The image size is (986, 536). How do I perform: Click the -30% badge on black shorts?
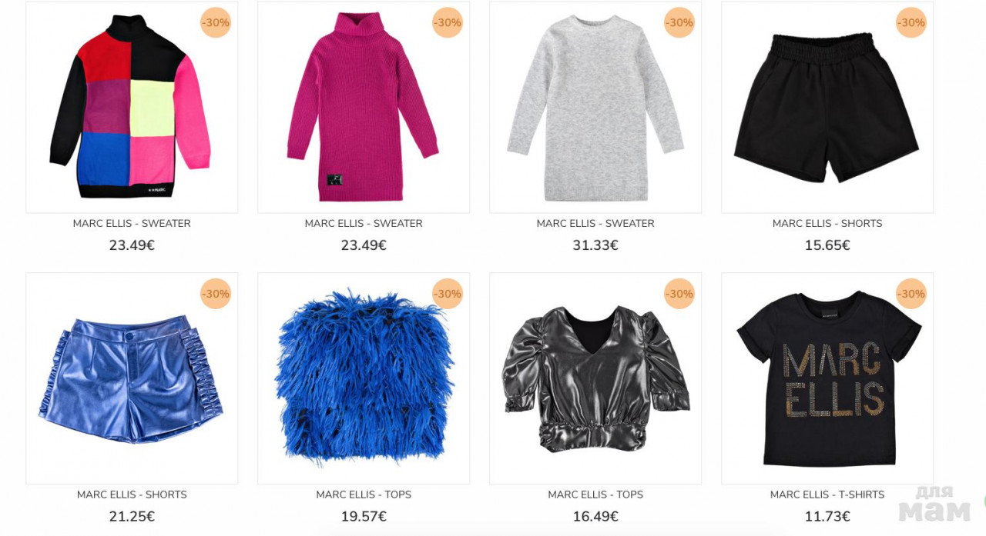[911, 22]
